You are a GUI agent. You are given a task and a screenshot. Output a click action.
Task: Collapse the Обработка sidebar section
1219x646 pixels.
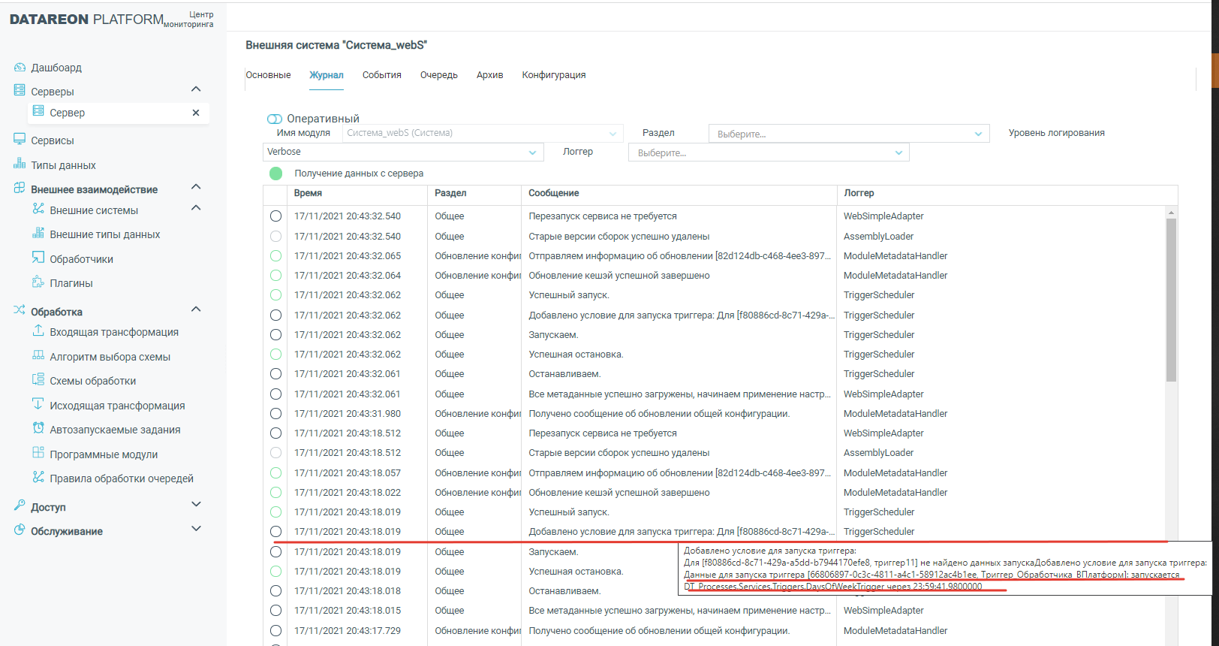click(196, 309)
